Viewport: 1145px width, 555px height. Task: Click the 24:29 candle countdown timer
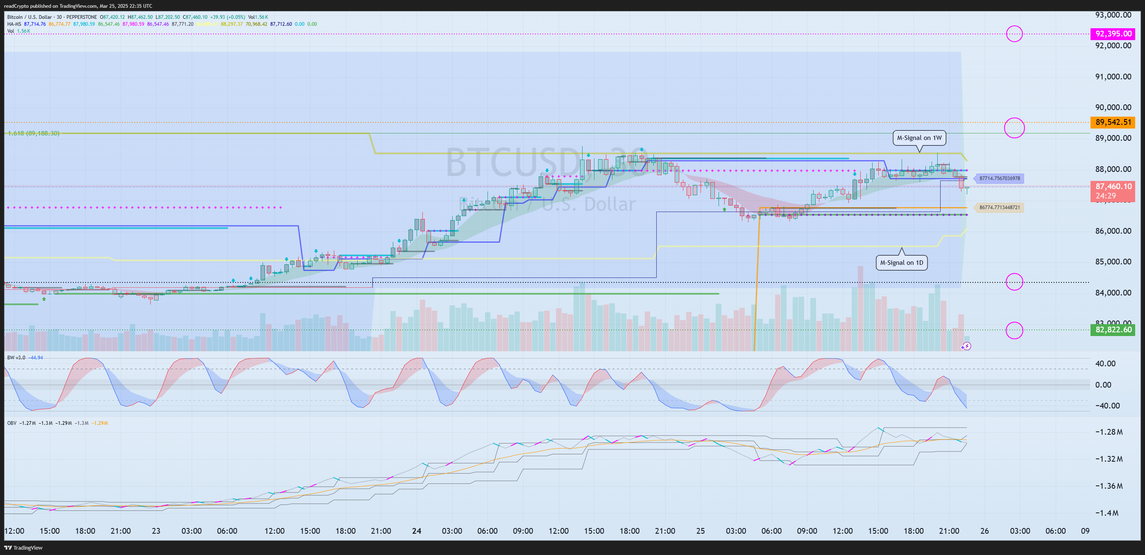point(1105,196)
